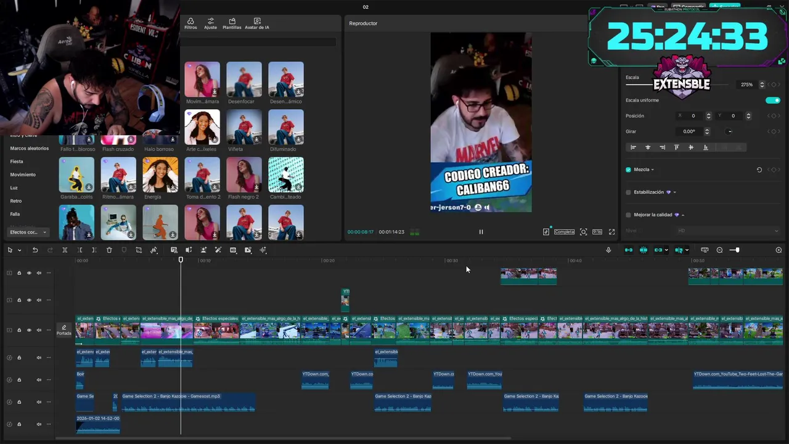Split the clip at the playhead
Viewport: 789px width, 444px height.
click(65, 250)
